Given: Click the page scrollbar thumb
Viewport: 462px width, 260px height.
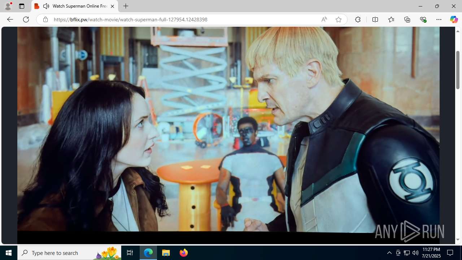Looking at the screenshot, I should pyautogui.click(x=458, y=70).
